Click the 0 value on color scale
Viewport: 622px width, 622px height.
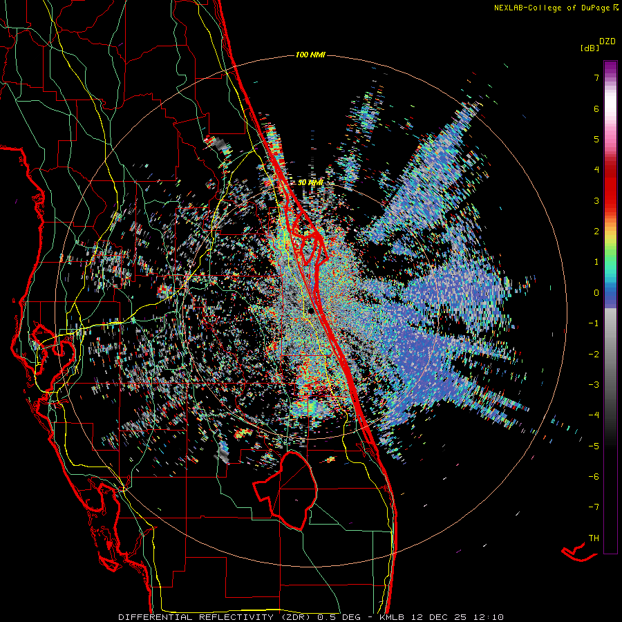click(x=596, y=293)
